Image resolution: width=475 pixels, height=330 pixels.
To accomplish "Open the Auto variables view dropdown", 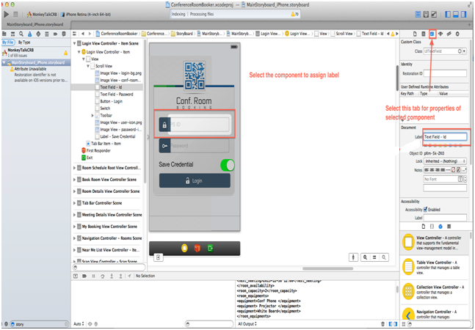I will tap(79, 324).
